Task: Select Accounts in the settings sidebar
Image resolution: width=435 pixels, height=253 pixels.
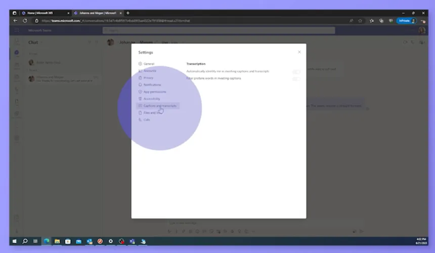Action: pos(149,71)
